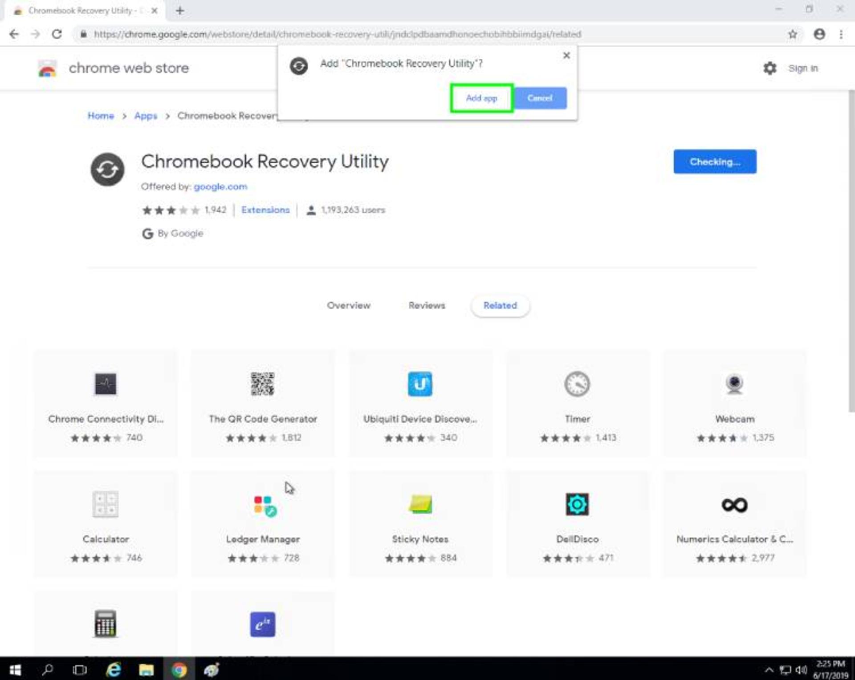
Task: Click the Ledger Manager title
Action: coord(263,539)
